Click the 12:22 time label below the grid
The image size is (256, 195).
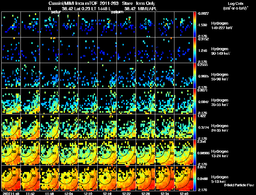point(126,193)
